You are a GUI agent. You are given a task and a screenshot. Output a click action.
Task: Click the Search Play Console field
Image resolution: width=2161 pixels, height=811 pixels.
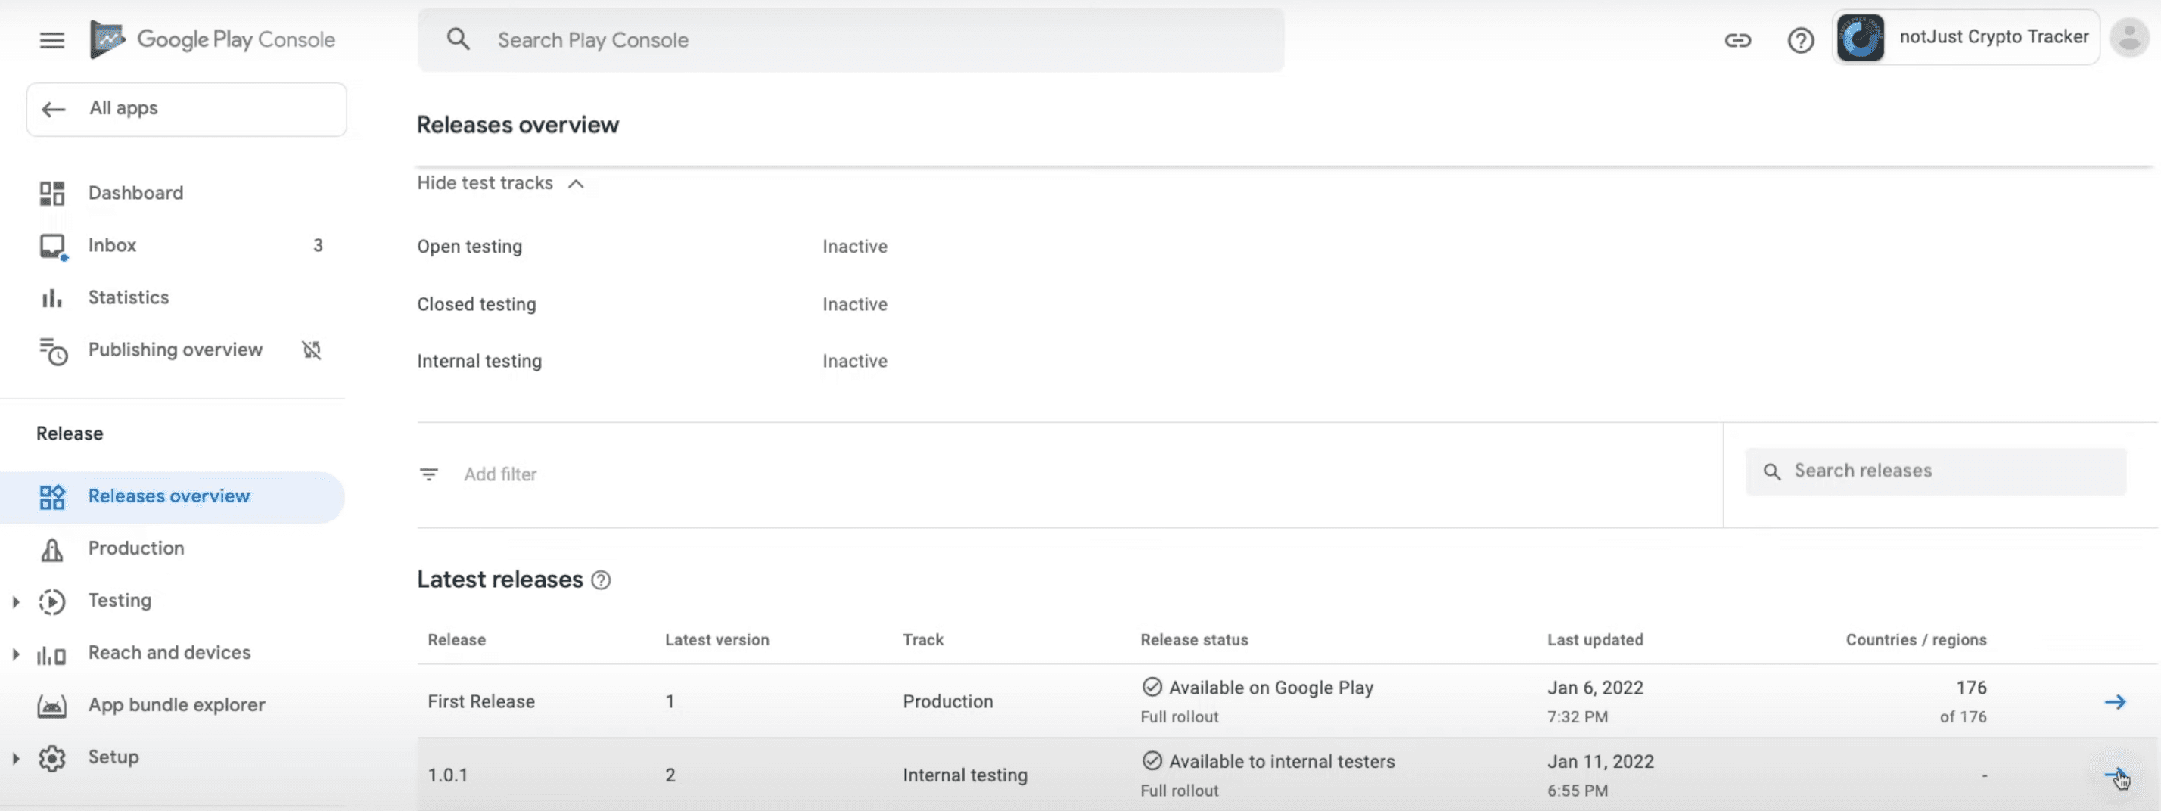pyautogui.click(x=850, y=40)
